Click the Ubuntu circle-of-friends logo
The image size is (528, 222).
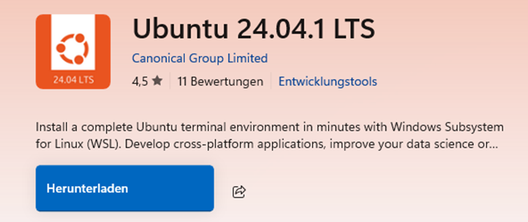72,49
